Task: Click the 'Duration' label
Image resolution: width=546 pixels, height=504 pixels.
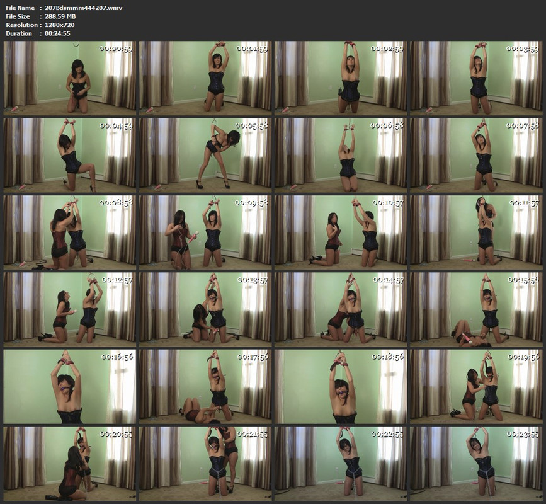Action: [x=19, y=33]
